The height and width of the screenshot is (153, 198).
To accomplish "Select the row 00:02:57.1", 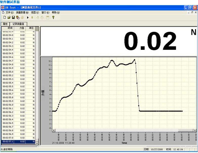I will [18, 142].
